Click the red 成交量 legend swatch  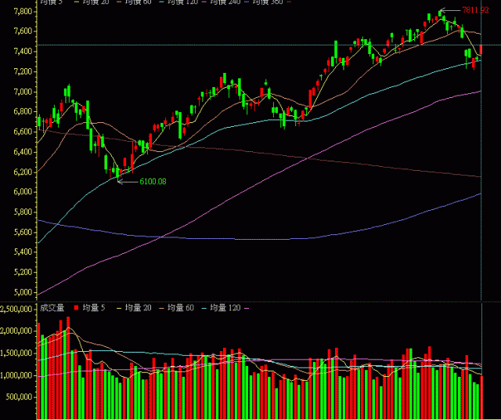coord(76,308)
